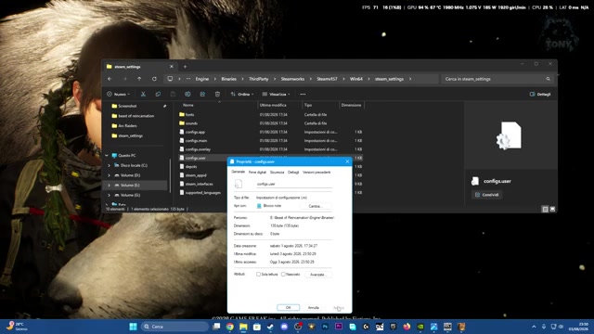Click the Delete trash icon in Explorer toolbar

pyautogui.click(x=217, y=94)
